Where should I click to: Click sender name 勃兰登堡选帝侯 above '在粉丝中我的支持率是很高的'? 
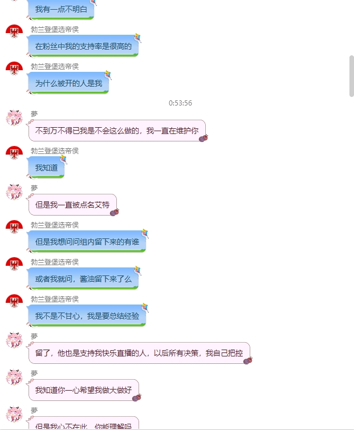click(x=55, y=29)
